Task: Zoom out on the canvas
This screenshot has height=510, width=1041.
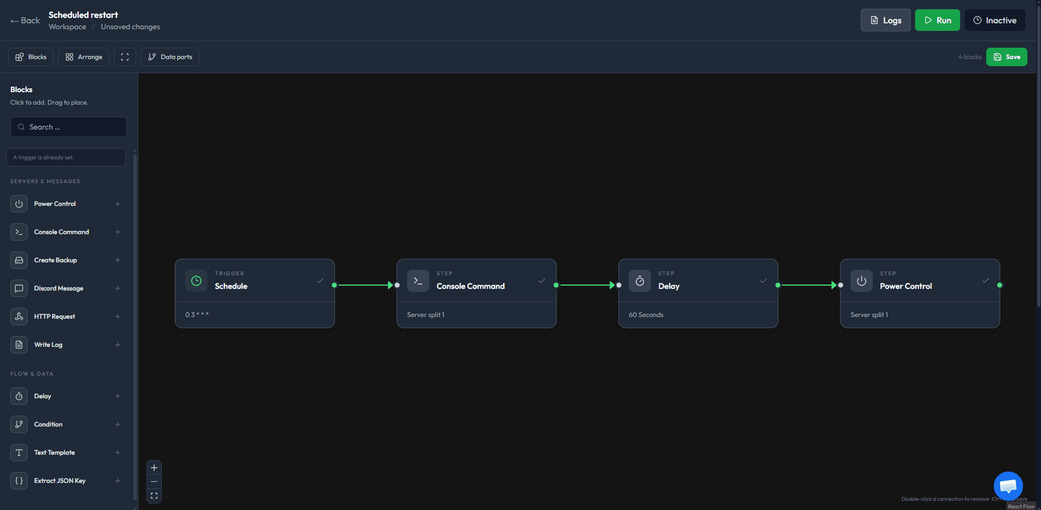Action: 154,482
